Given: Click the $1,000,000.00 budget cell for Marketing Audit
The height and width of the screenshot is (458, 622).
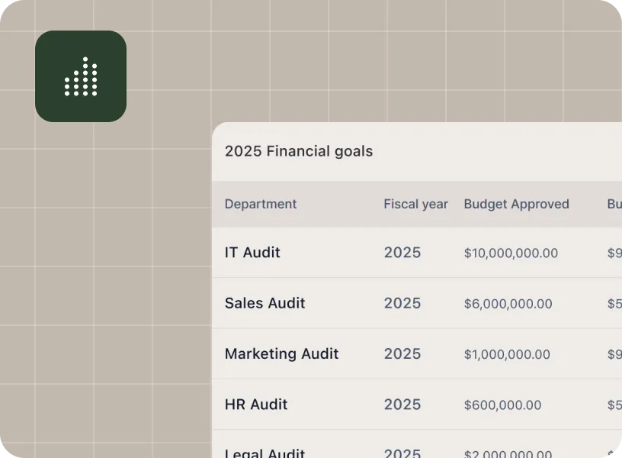Looking at the screenshot, I should (507, 354).
